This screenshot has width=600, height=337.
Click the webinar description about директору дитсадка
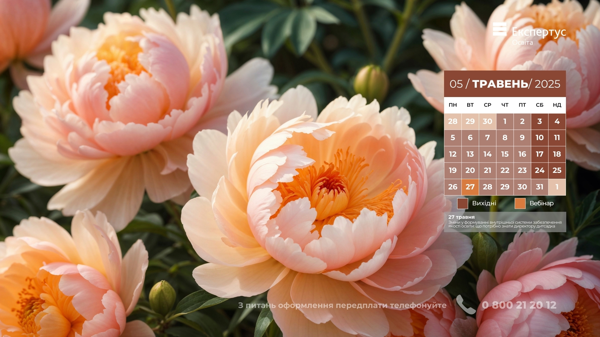(505, 224)
